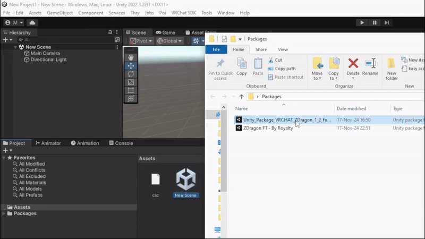Select the Rect tool in Scene toolbar

[x=131, y=90]
